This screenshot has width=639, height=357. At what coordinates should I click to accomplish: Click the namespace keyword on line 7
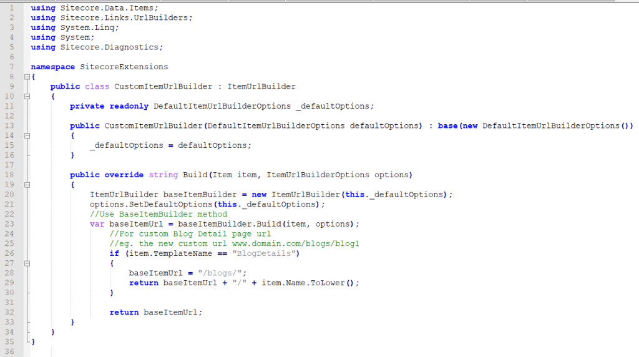(x=52, y=67)
